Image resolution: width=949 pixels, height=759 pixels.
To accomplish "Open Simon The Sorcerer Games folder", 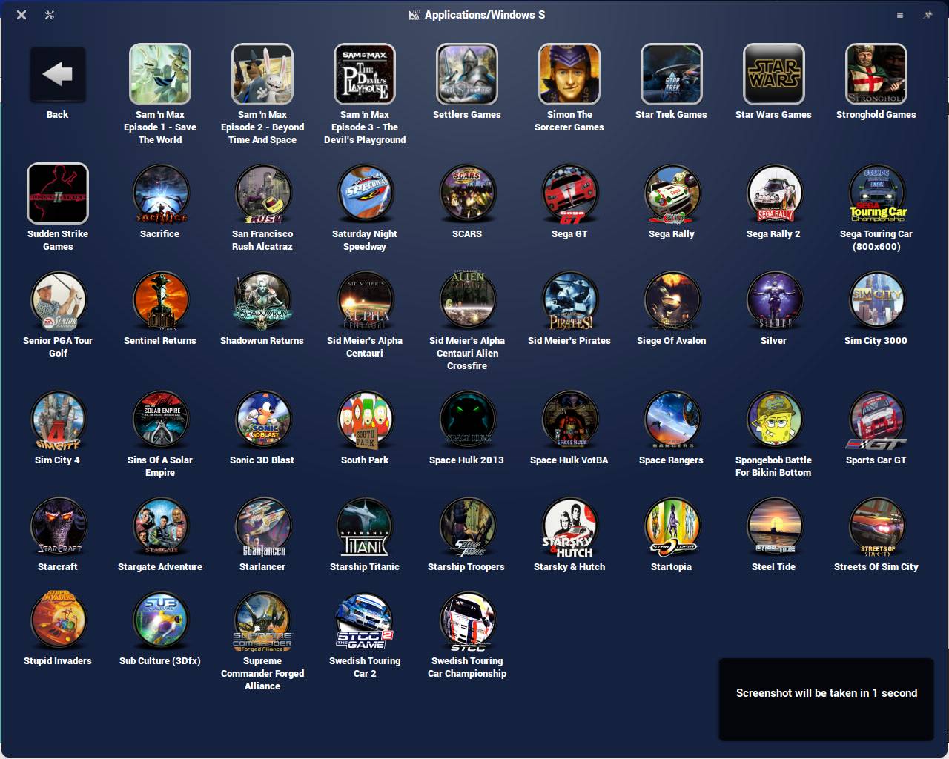I will 569,74.
